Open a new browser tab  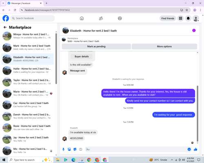click(47, 3)
